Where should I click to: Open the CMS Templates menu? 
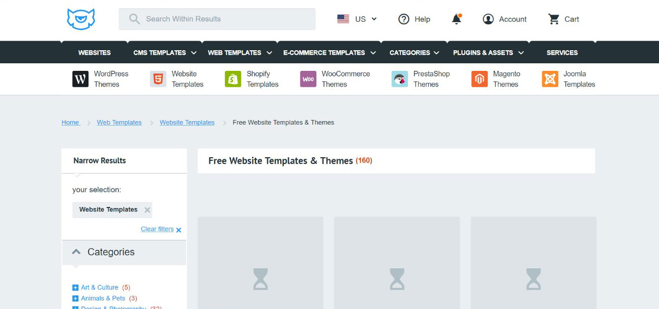click(x=164, y=52)
